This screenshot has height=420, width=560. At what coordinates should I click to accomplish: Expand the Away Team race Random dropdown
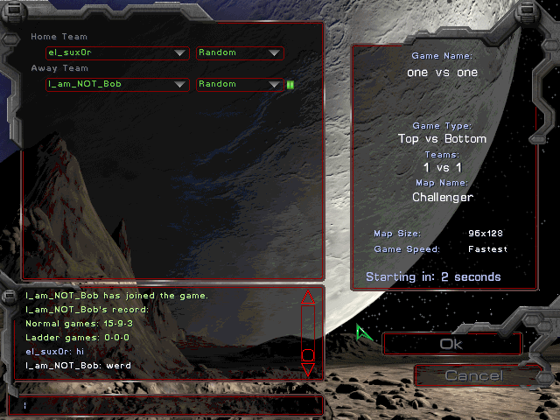pyautogui.click(x=239, y=85)
